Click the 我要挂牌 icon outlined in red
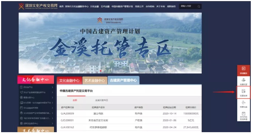The height and width of the screenshot is (134, 253). coord(243,93)
